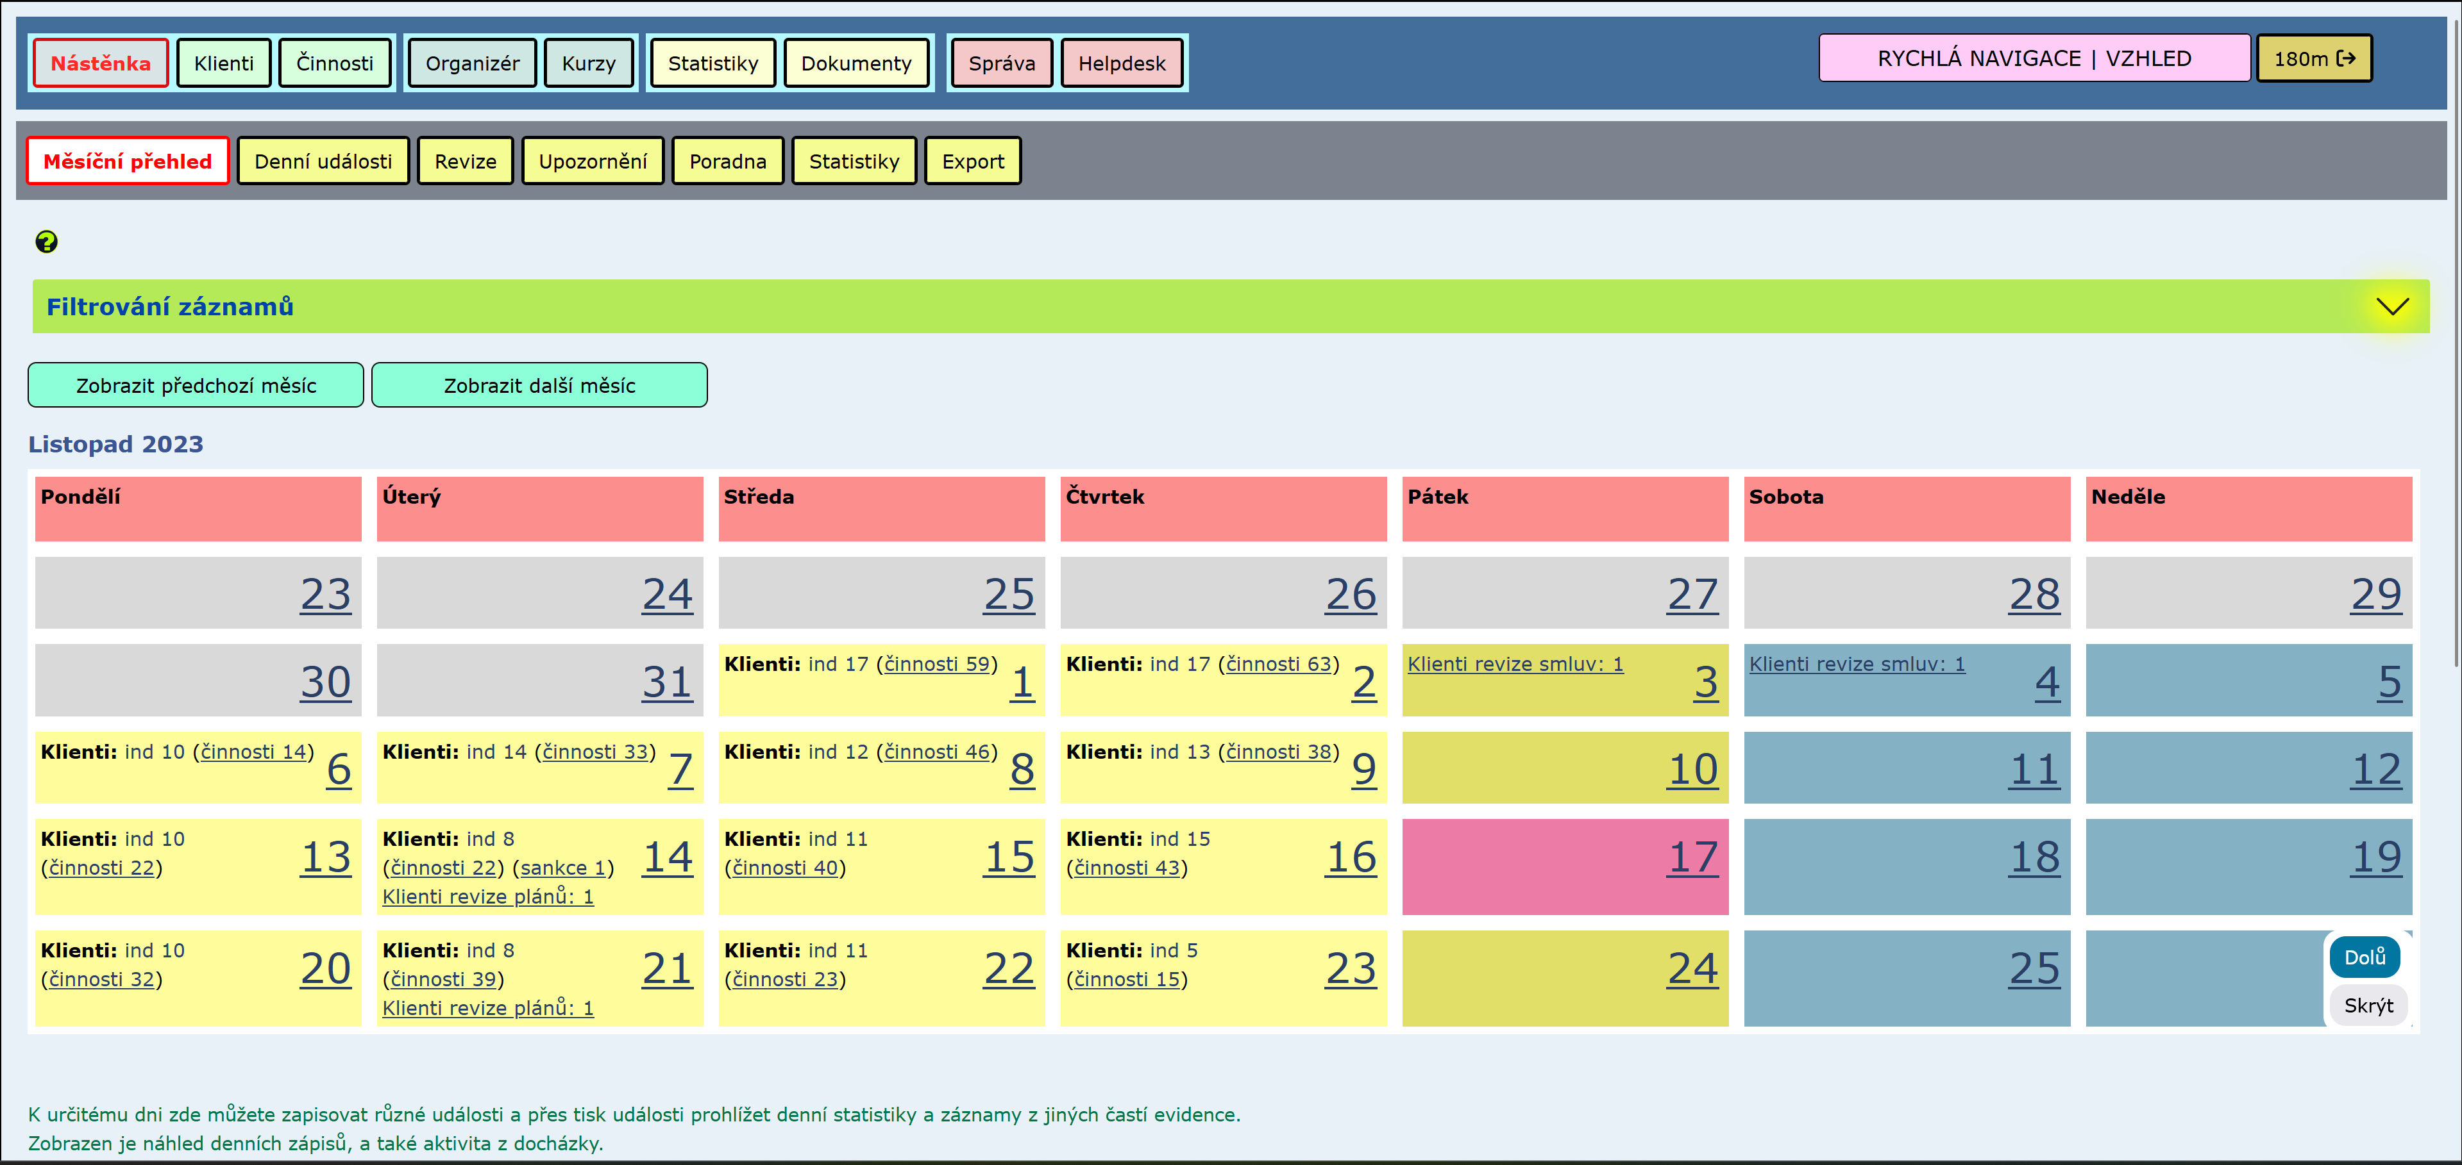Open the Filtrování záznamů section header
2462x1165 pixels.
coord(170,306)
